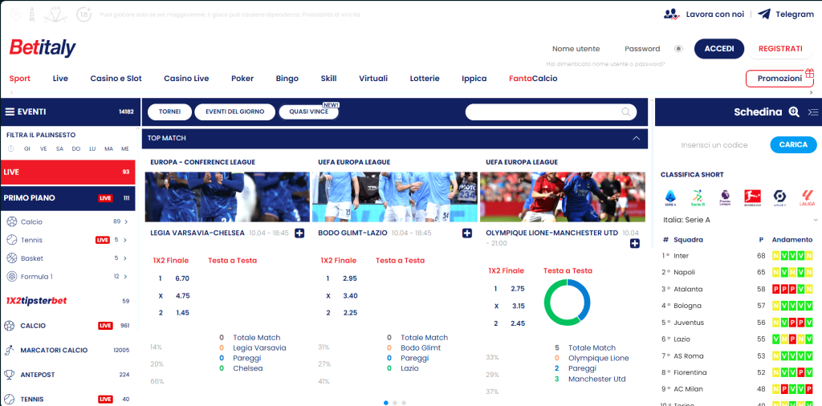Toggle password visibility eye icon

(x=678, y=49)
